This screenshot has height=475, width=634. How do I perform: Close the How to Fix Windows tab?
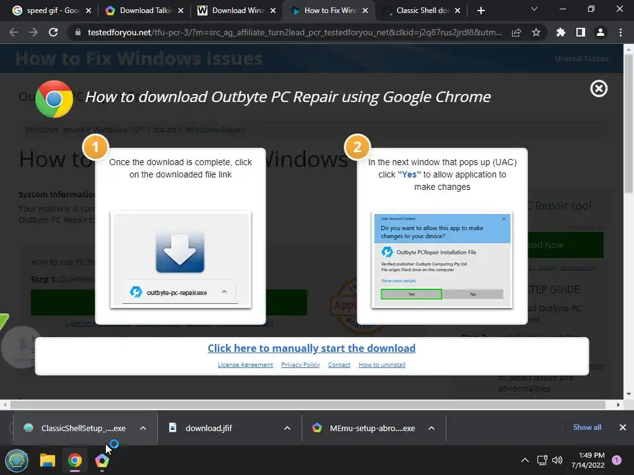tap(365, 11)
